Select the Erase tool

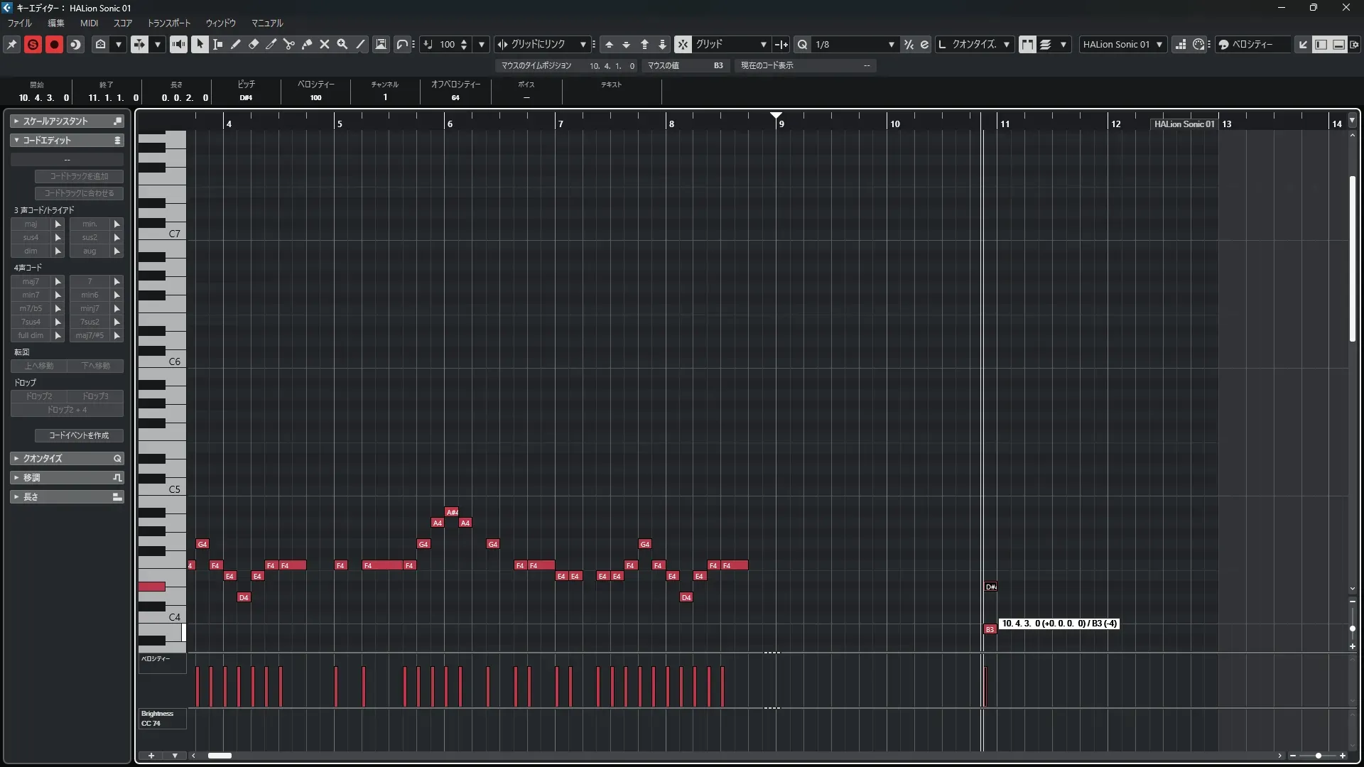(x=254, y=44)
